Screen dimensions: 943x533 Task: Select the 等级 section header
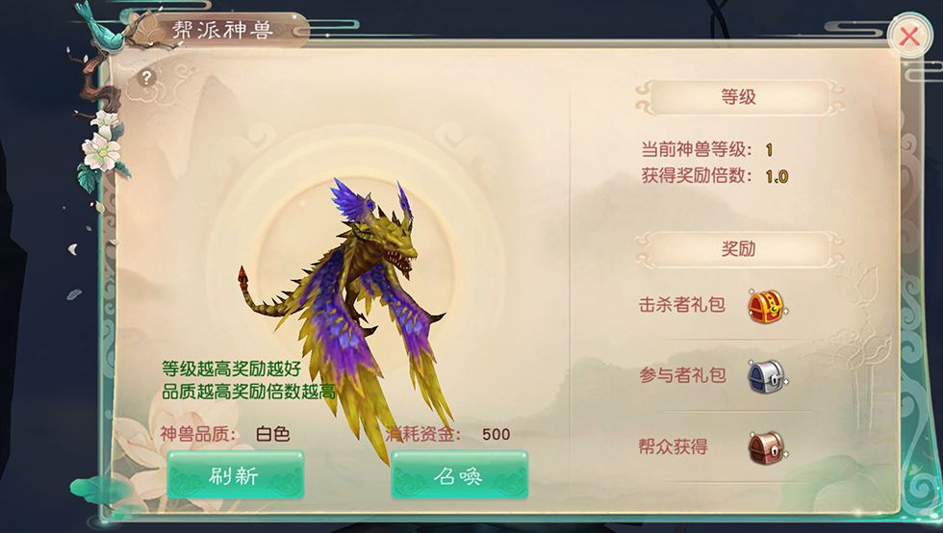[x=739, y=97]
